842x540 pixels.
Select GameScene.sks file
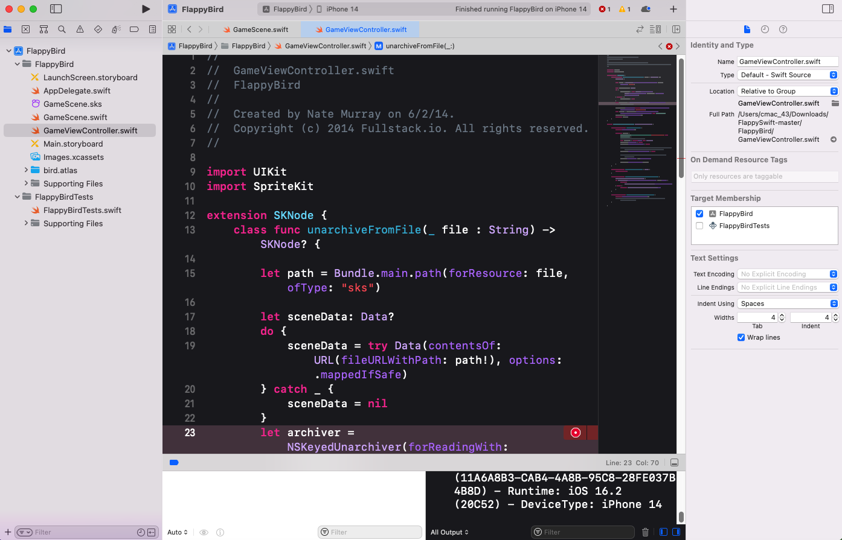click(x=72, y=104)
